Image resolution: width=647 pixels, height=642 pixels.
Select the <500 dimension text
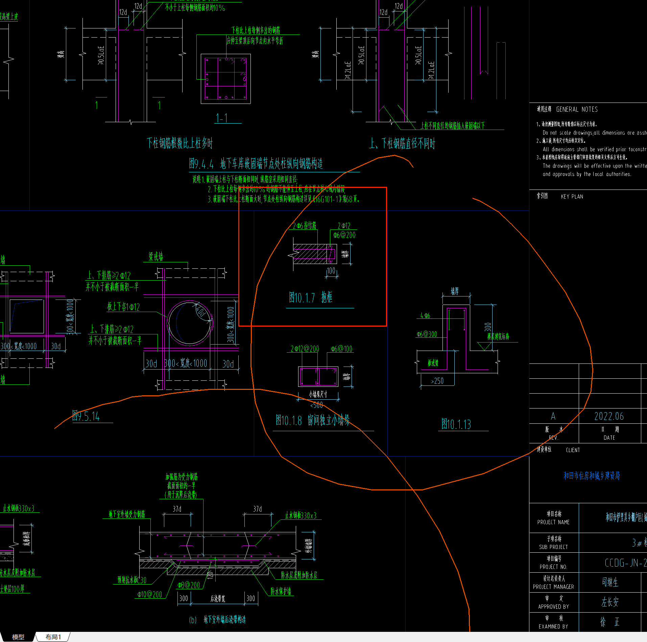click(317, 405)
